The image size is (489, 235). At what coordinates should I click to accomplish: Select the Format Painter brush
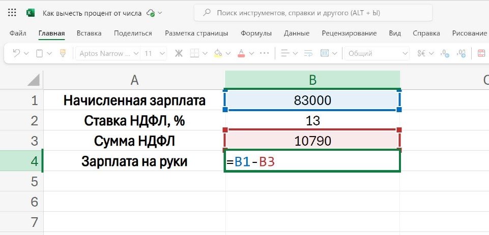[63, 53]
